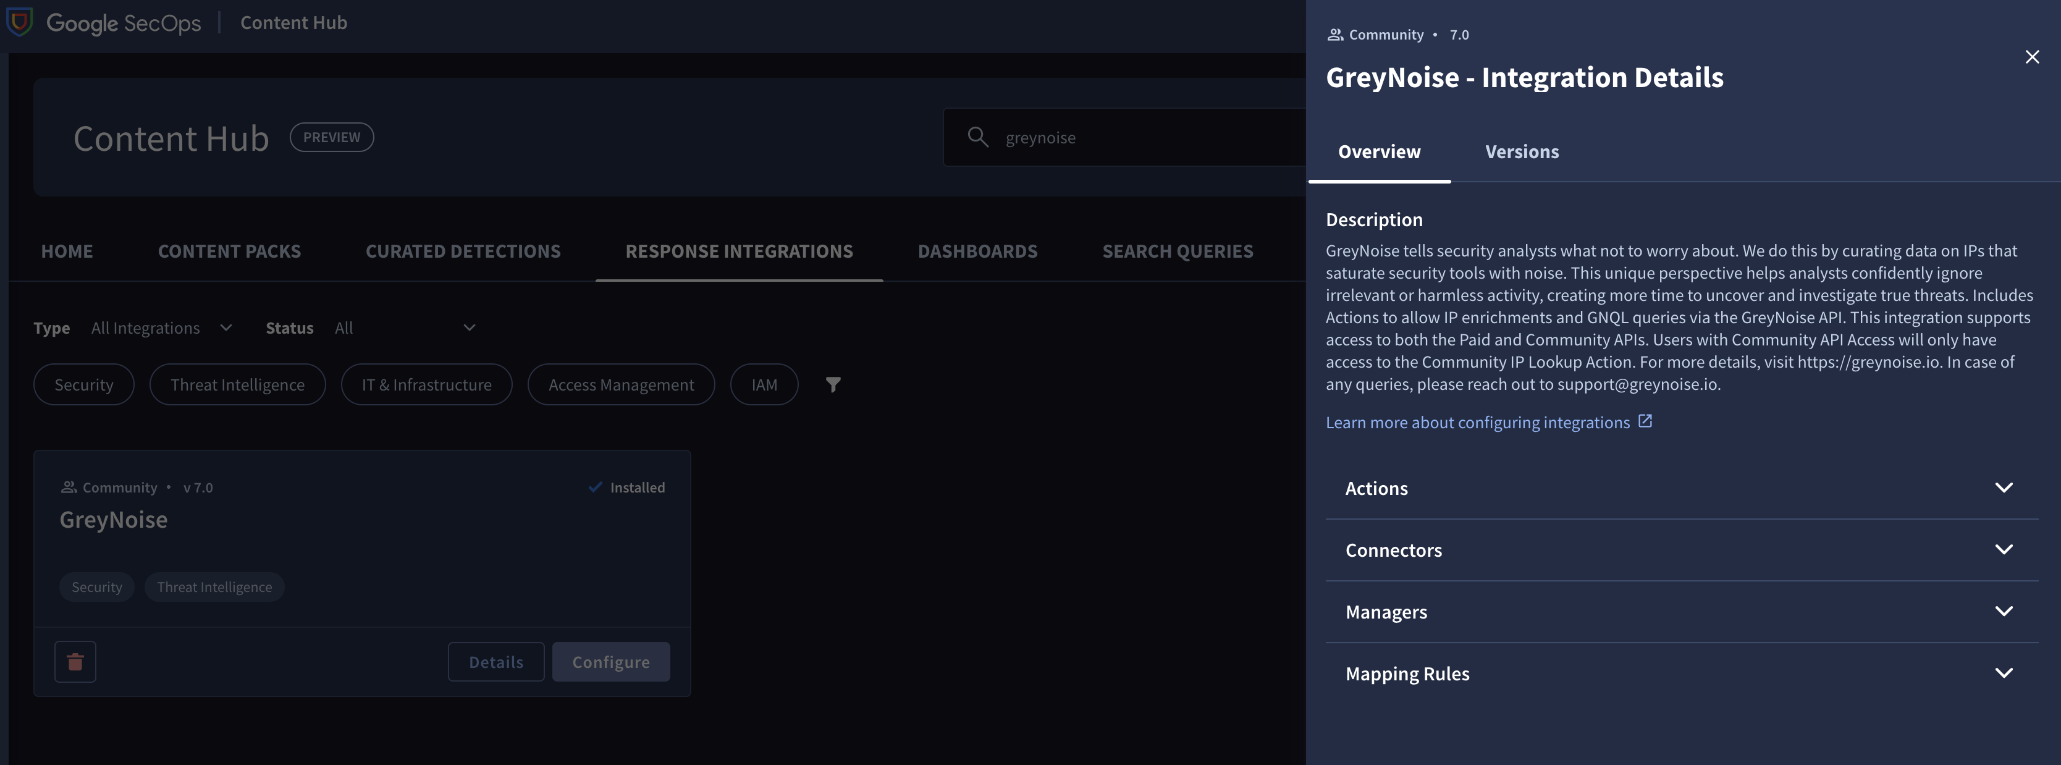Click the external link icon
The width and height of the screenshot is (2061, 765).
coord(1645,421)
